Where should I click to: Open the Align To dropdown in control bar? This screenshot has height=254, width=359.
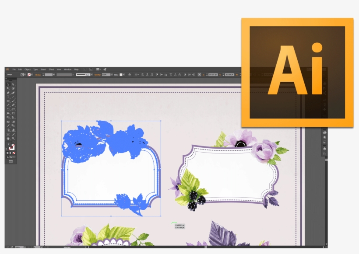pos(137,74)
